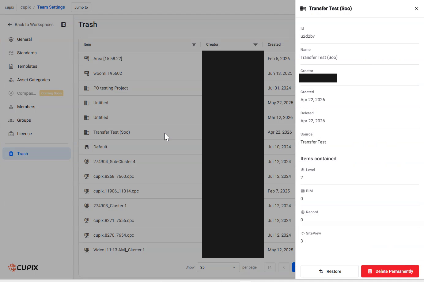Select the woomi.195602 row
424x282 pixels.
pyautogui.click(x=187, y=73)
